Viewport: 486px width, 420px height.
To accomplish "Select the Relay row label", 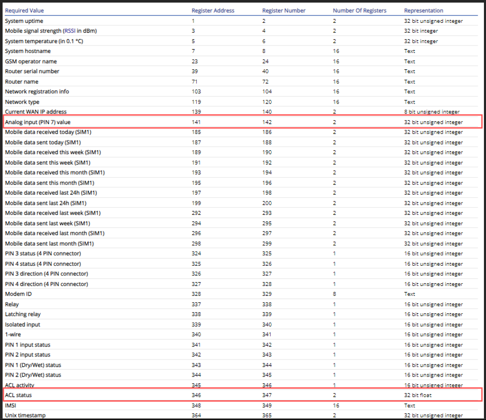I will tap(12, 305).
